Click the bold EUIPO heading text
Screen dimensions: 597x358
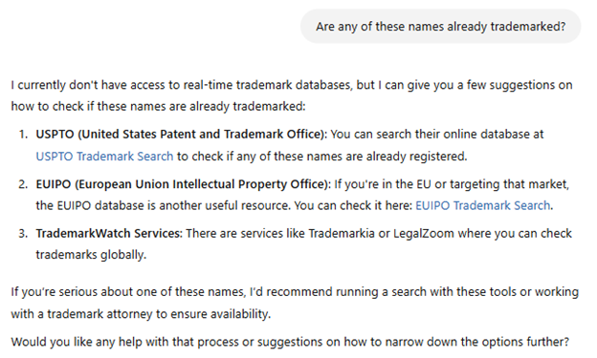(x=183, y=184)
